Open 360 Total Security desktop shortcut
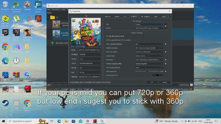 tap(6, 21)
